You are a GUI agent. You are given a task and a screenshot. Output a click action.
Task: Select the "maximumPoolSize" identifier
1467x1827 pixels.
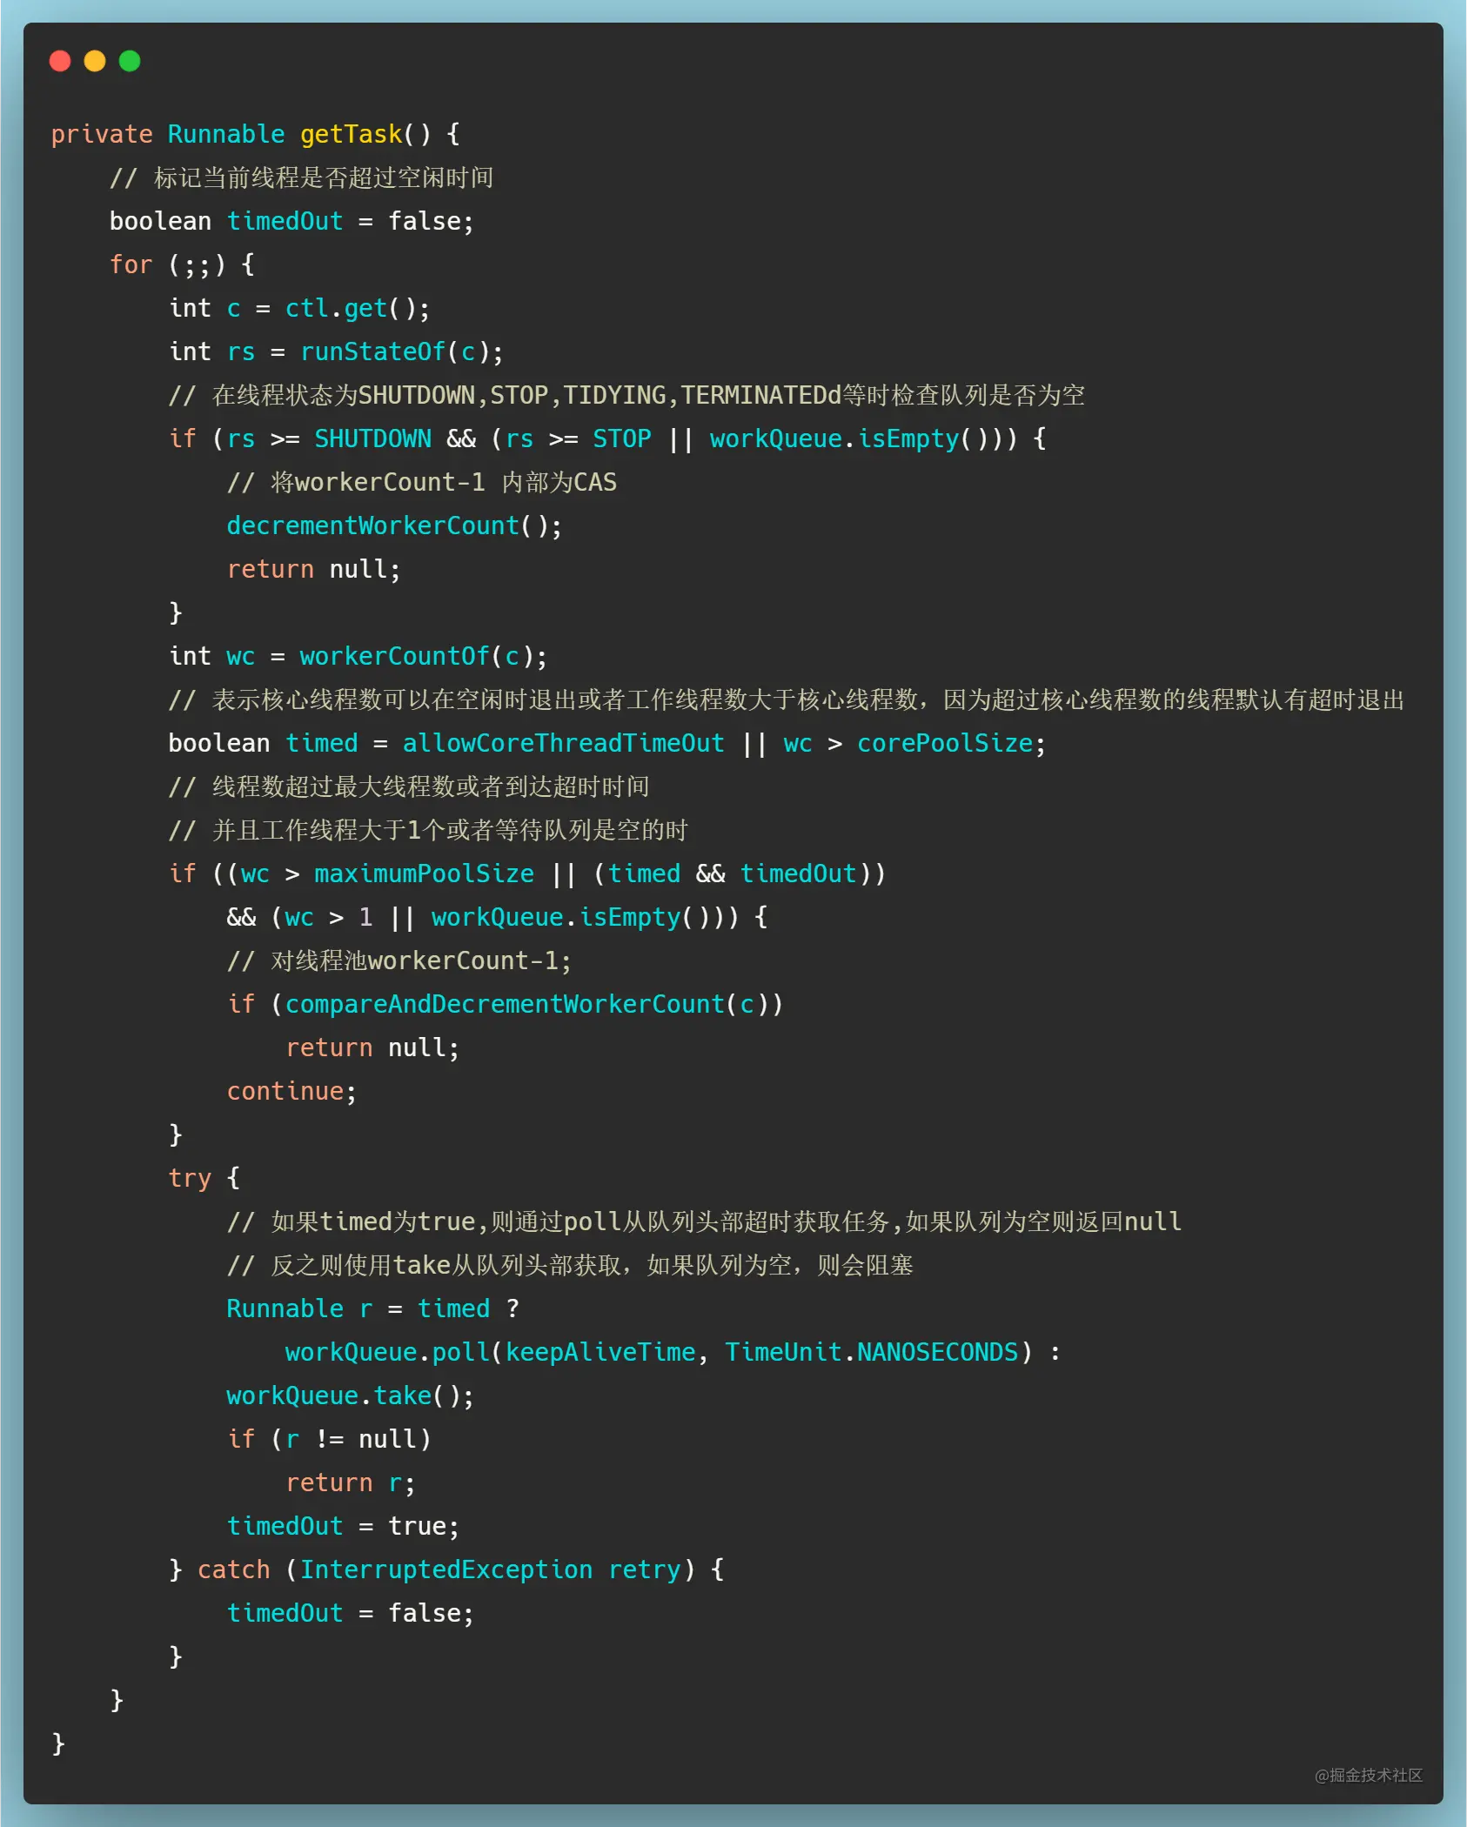click(424, 873)
